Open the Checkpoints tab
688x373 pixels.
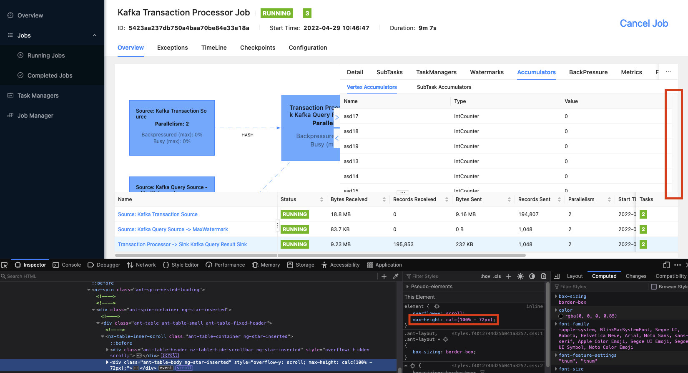pyautogui.click(x=258, y=48)
